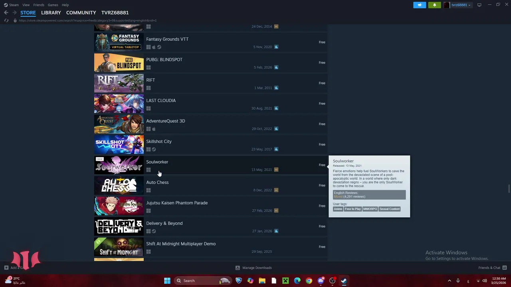This screenshot has height=287, width=511.
Task: Open Minecraft launcher icon in taskbar
Action: tap(285, 281)
